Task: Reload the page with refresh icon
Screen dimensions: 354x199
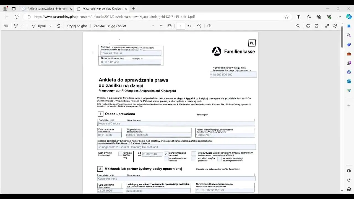Action: [17, 17]
